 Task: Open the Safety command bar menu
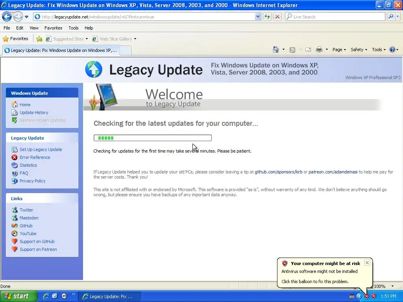359,50
